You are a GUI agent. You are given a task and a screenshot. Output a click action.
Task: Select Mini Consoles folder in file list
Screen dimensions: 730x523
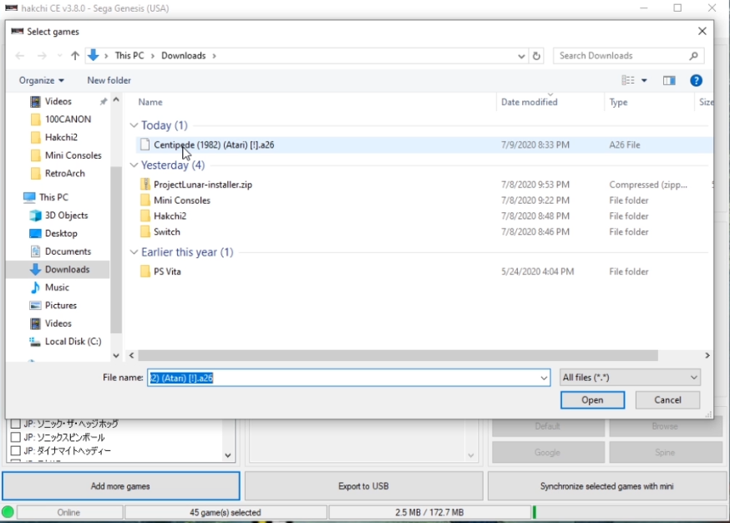click(x=182, y=201)
